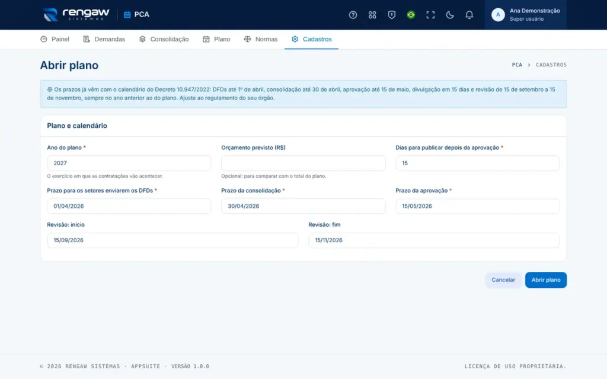Click the Painel gauge icon
The height and width of the screenshot is (379, 607).
click(44, 39)
